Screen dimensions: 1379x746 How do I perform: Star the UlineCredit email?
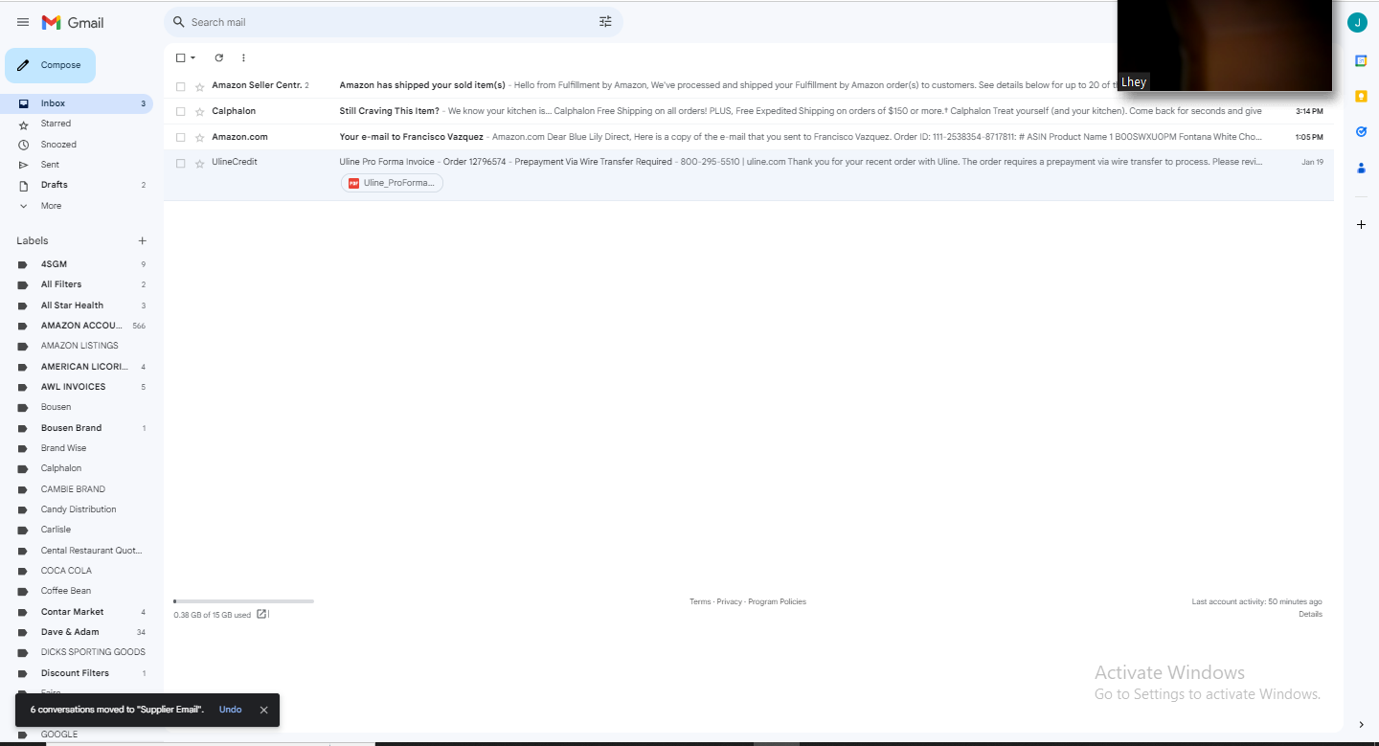[199, 163]
